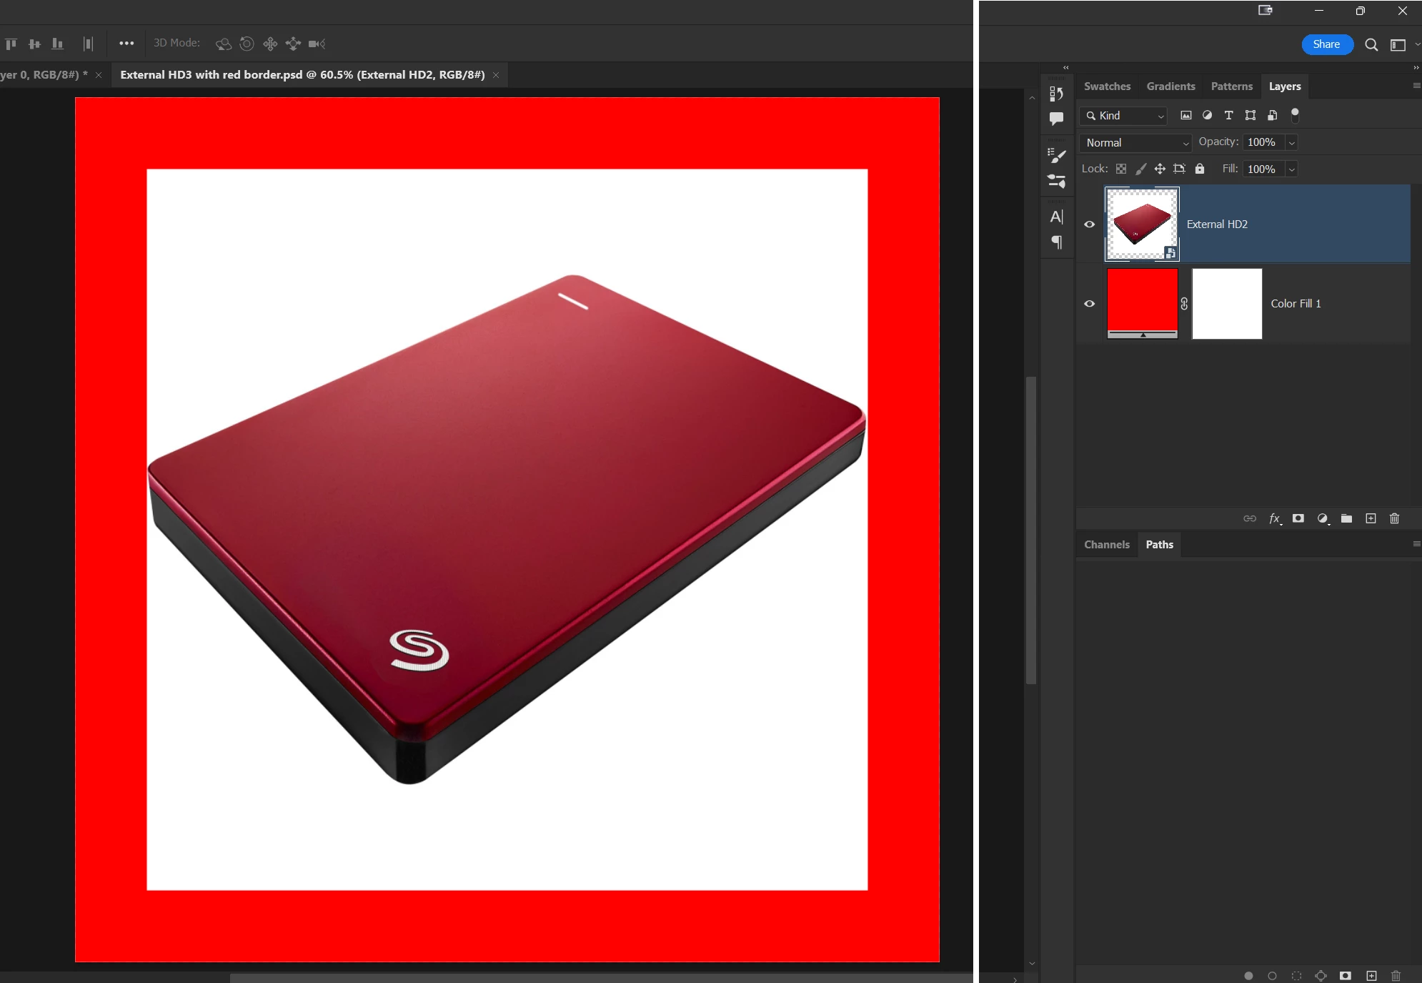Hide the External HD2 layer
This screenshot has height=983, width=1422.
pos(1089,224)
